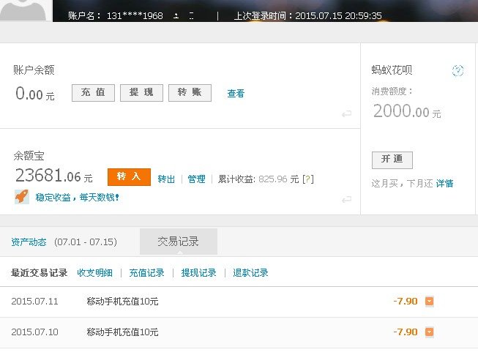Screen dimensions: 478x355
Task: Click the rocket icon beside stable earnings
Action: tap(22, 197)
